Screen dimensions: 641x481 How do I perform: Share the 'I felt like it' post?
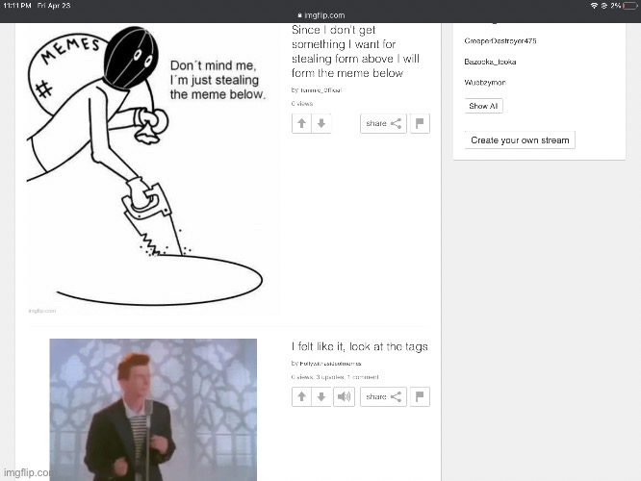tap(383, 396)
